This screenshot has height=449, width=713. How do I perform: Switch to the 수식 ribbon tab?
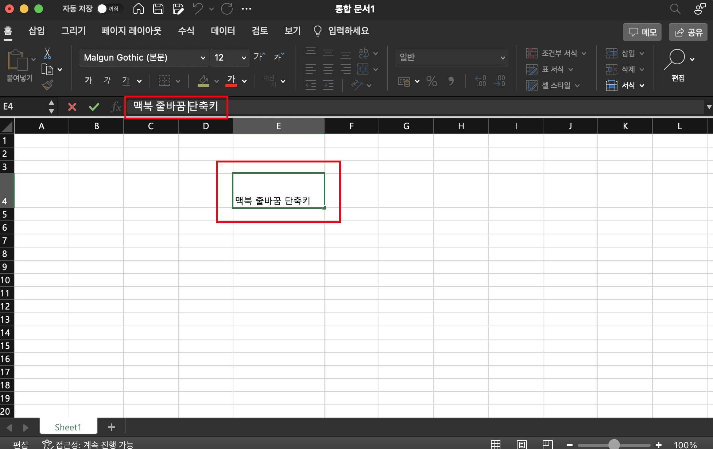point(186,31)
